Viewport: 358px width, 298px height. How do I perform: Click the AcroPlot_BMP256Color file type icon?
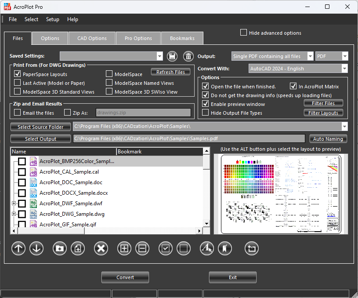coord(33,161)
